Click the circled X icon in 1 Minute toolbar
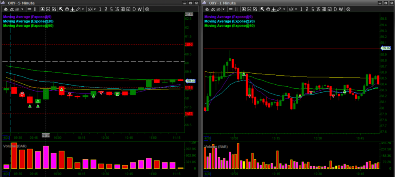The image size is (395, 177). tap(348, 9)
